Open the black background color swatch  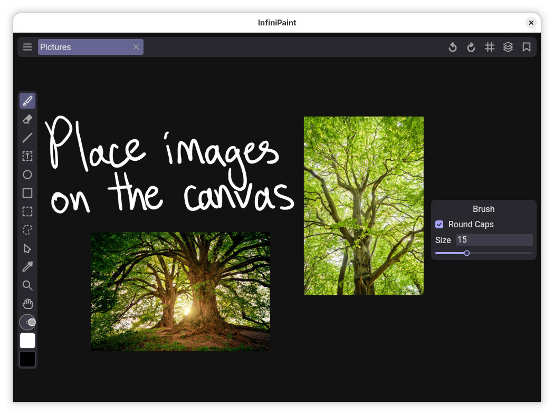tap(27, 359)
